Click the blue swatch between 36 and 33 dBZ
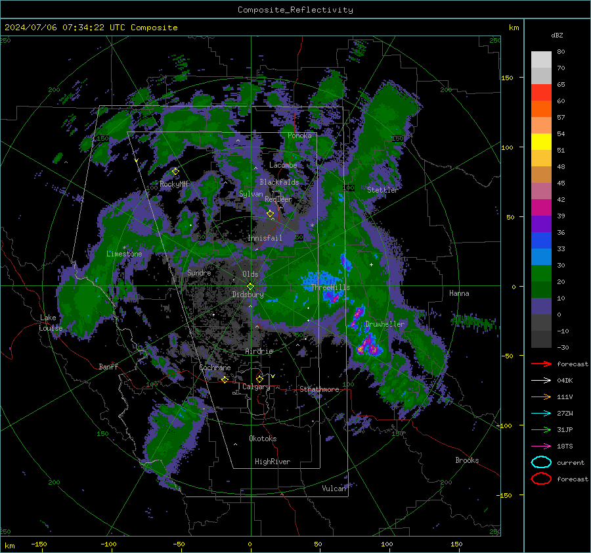Viewport: 591px width, 553px height. point(541,240)
